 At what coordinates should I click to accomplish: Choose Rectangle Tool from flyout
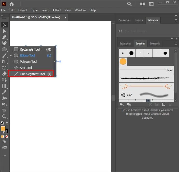tap(32, 49)
